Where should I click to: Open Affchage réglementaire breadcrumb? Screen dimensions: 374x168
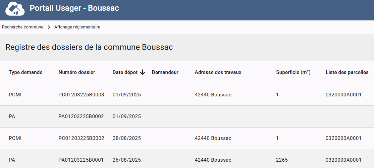(77, 27)
